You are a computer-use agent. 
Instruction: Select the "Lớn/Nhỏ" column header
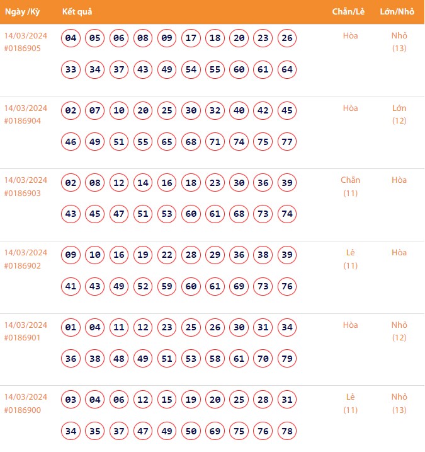pos(397,12)
